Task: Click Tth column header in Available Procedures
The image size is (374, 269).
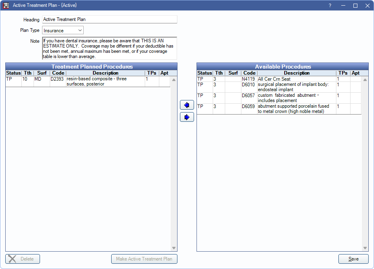Action: click(219, 73)
